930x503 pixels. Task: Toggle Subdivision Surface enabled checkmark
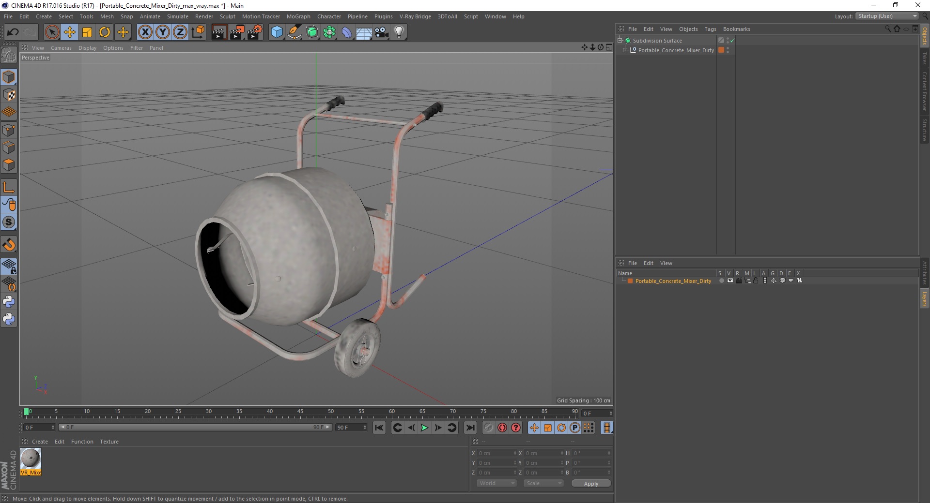732,41
